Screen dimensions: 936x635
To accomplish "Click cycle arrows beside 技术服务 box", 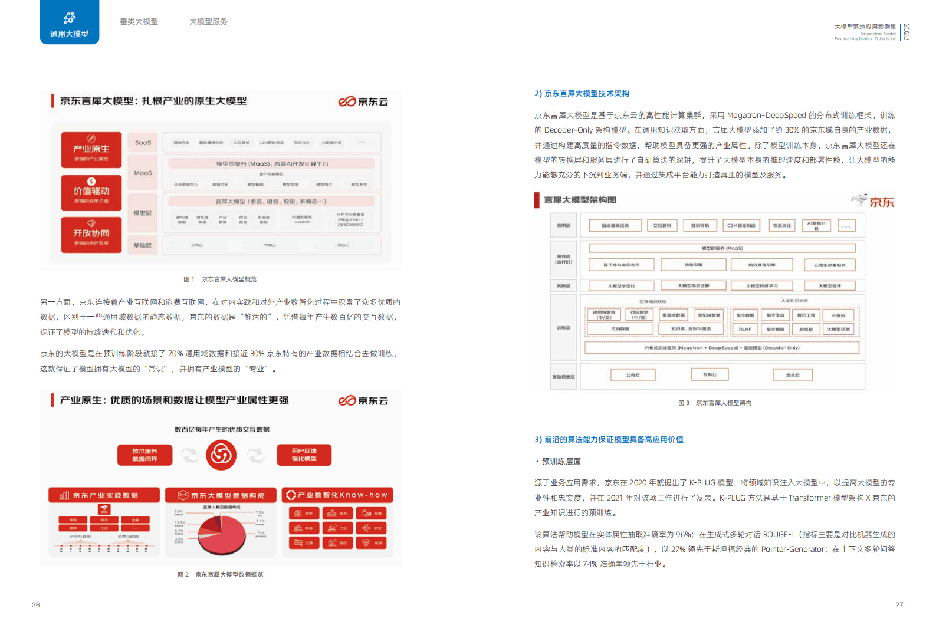I will pos(189,455).
